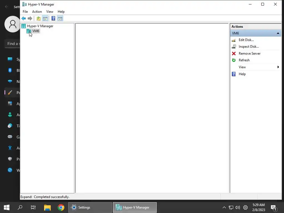
Task: Toggle Show/Hide Console Tree toolbar icon
Action: 45,18
